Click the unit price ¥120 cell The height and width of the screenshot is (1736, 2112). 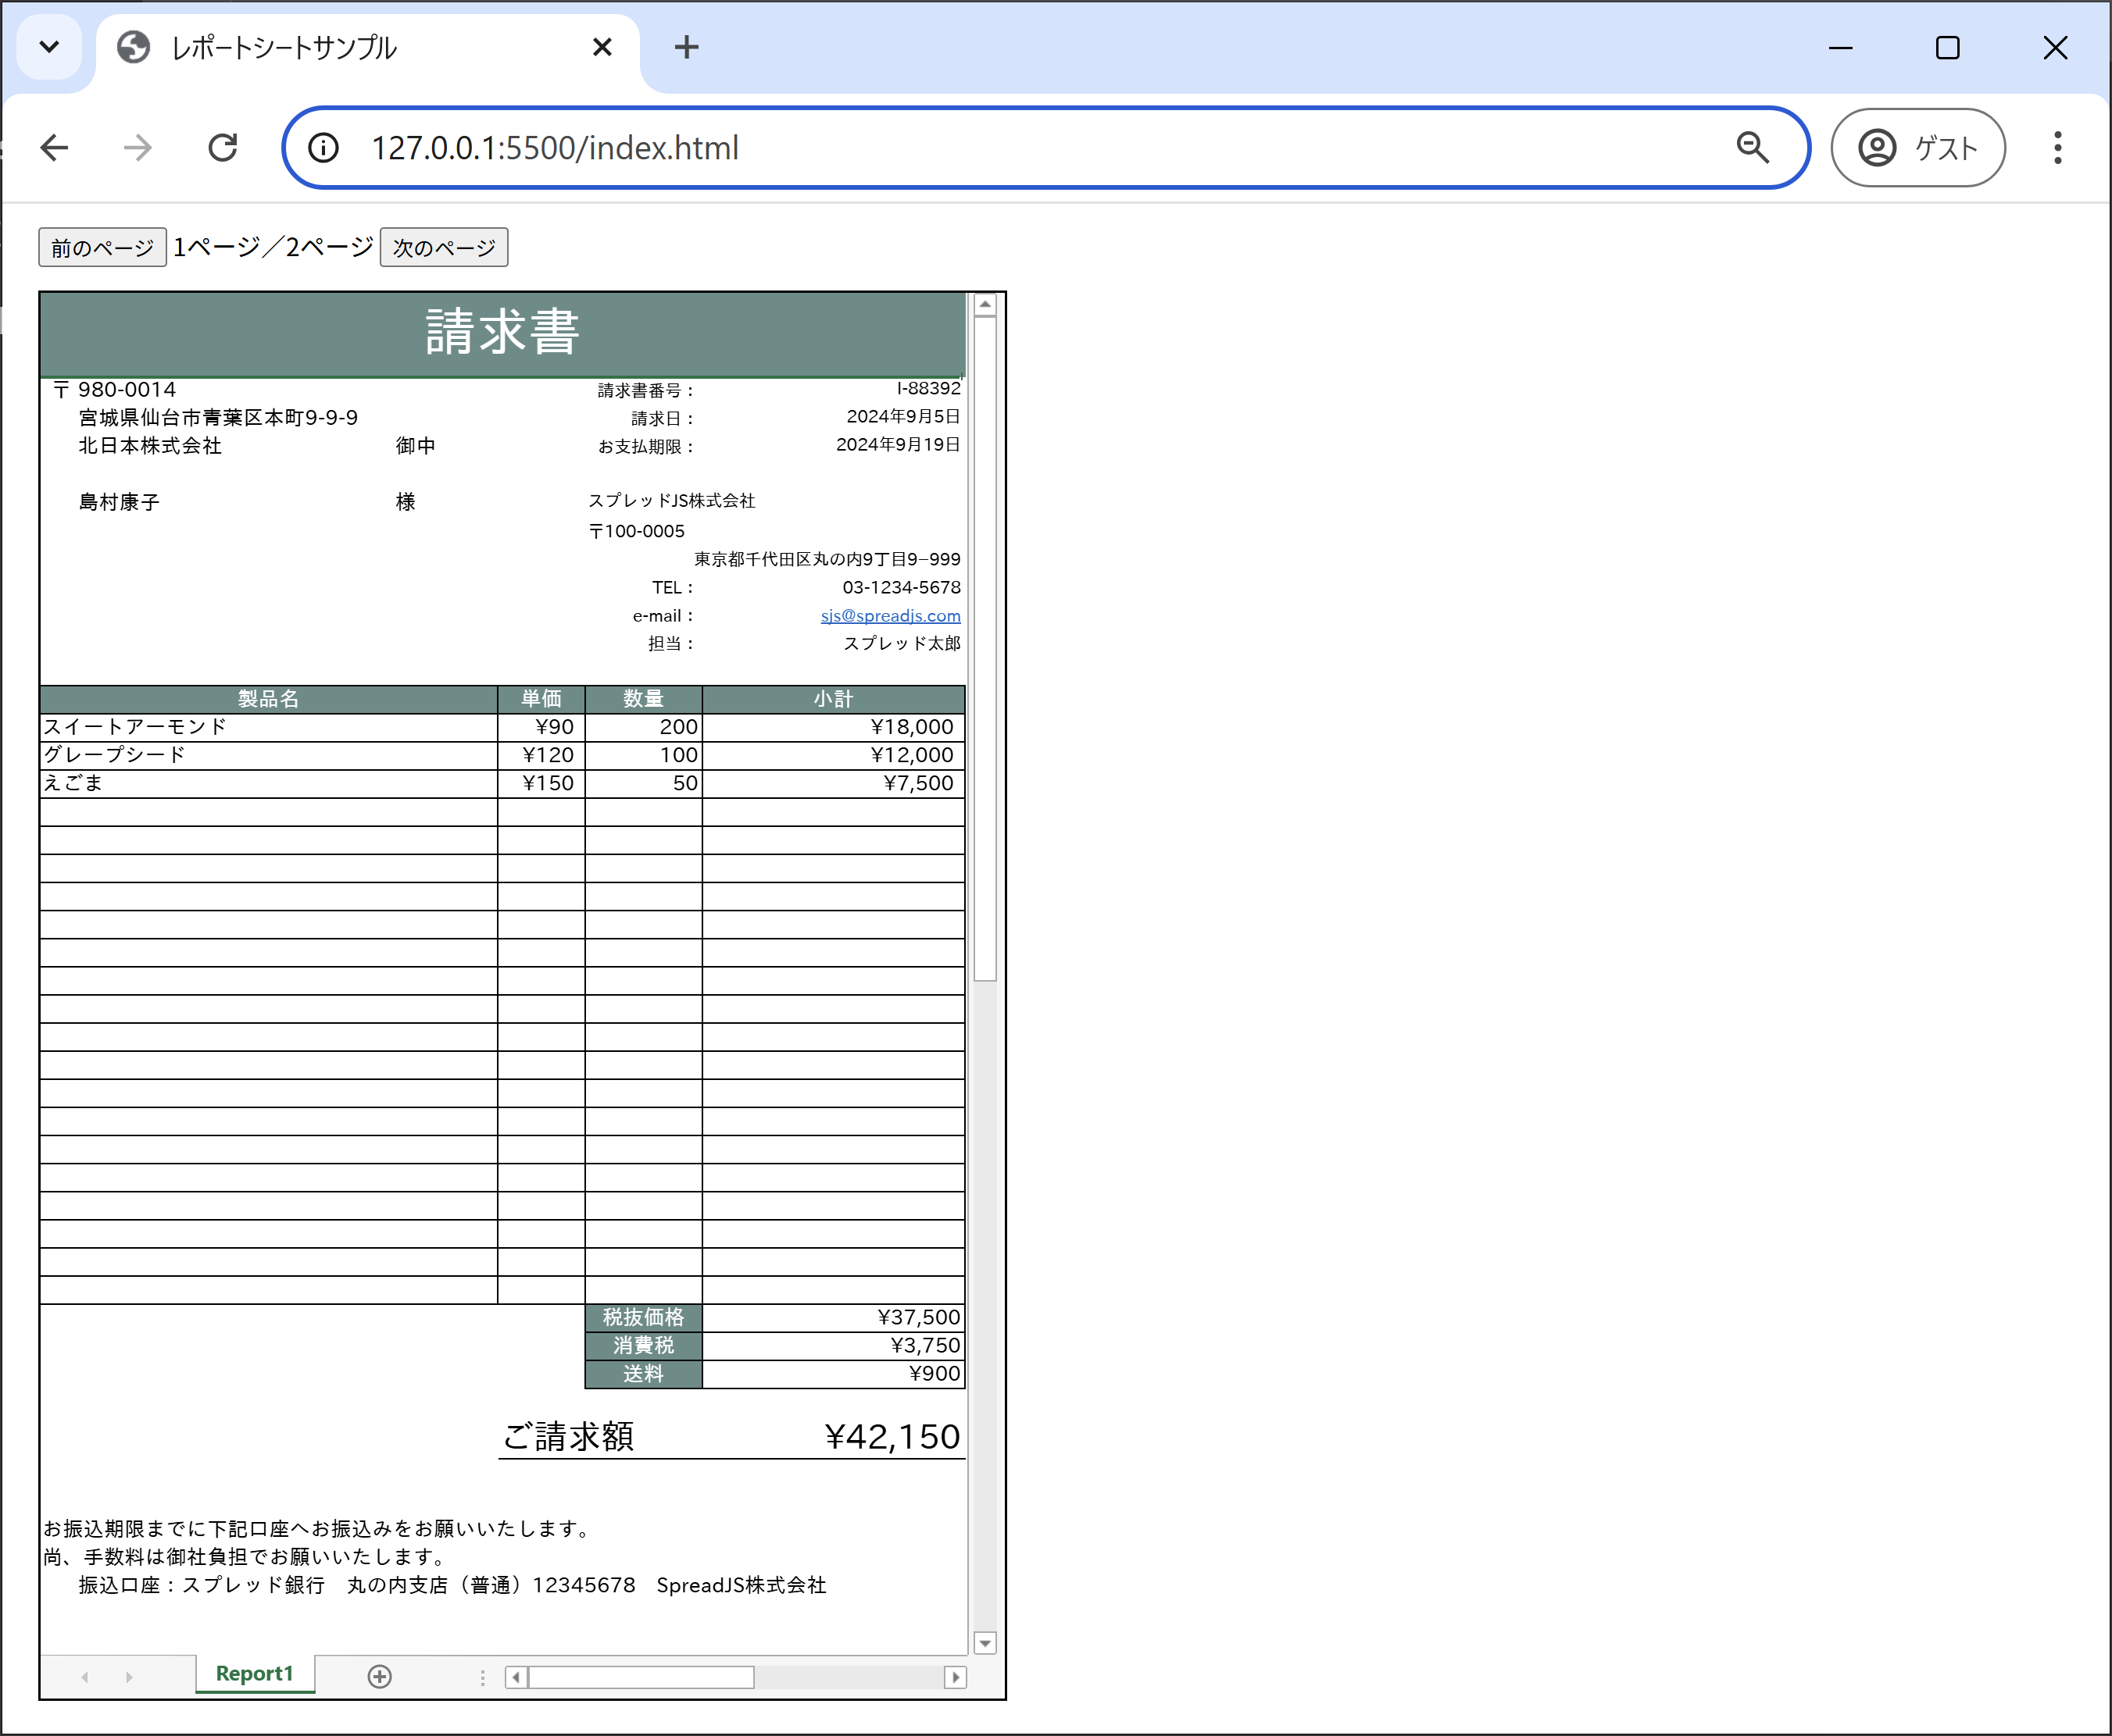[541, 755]
